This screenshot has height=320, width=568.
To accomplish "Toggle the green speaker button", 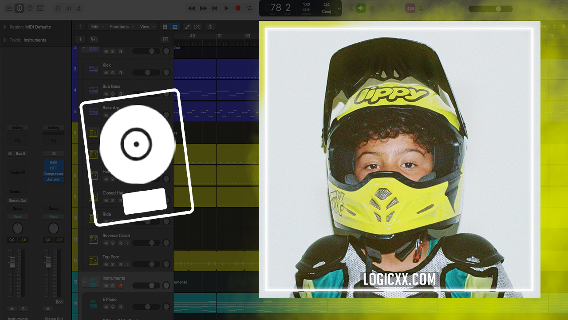I will tap(362, 8).
